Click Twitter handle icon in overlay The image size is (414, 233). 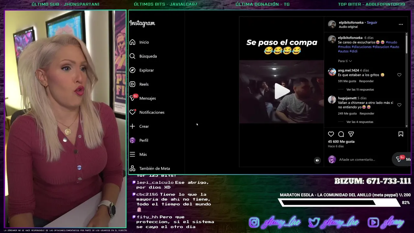click(313, 223)
